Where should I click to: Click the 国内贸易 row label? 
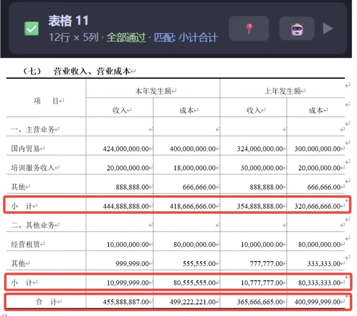pyautogui.click(x=25, y=149)
